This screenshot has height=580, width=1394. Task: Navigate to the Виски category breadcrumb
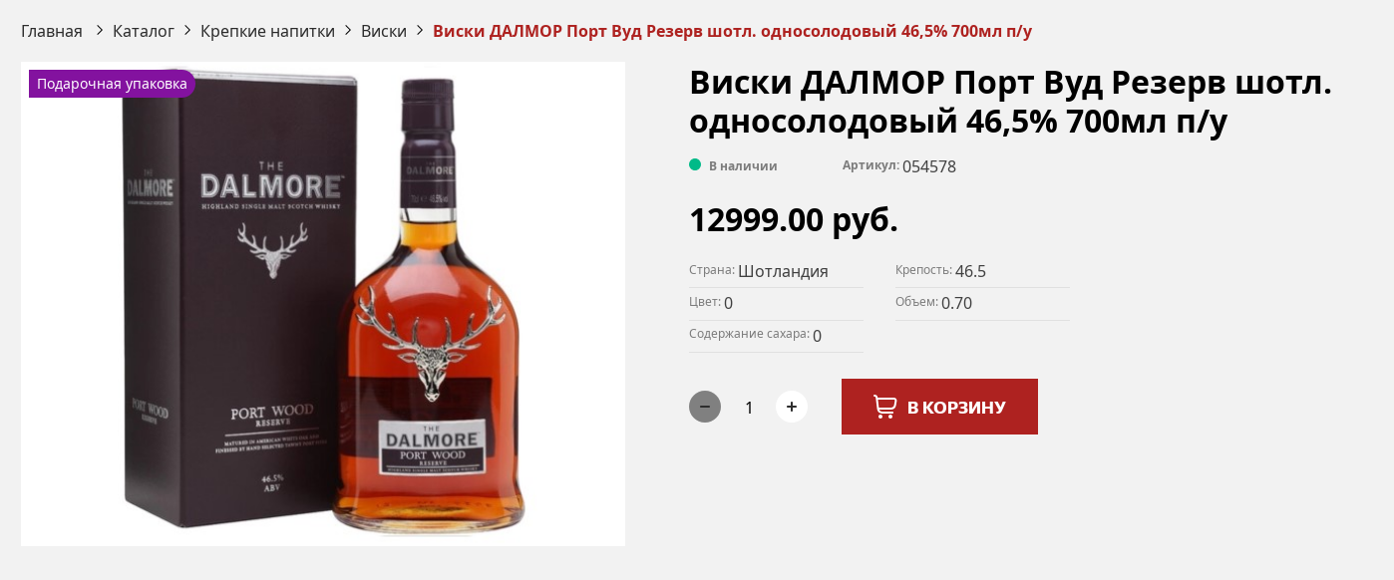[384, 31]
